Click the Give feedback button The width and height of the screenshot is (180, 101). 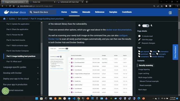[175, 52]
